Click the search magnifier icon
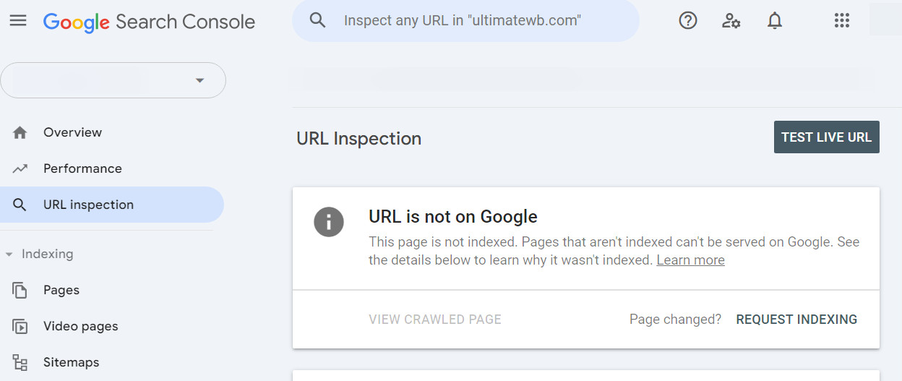This screenshot has width=902, height=381. [x=318, y=20]
